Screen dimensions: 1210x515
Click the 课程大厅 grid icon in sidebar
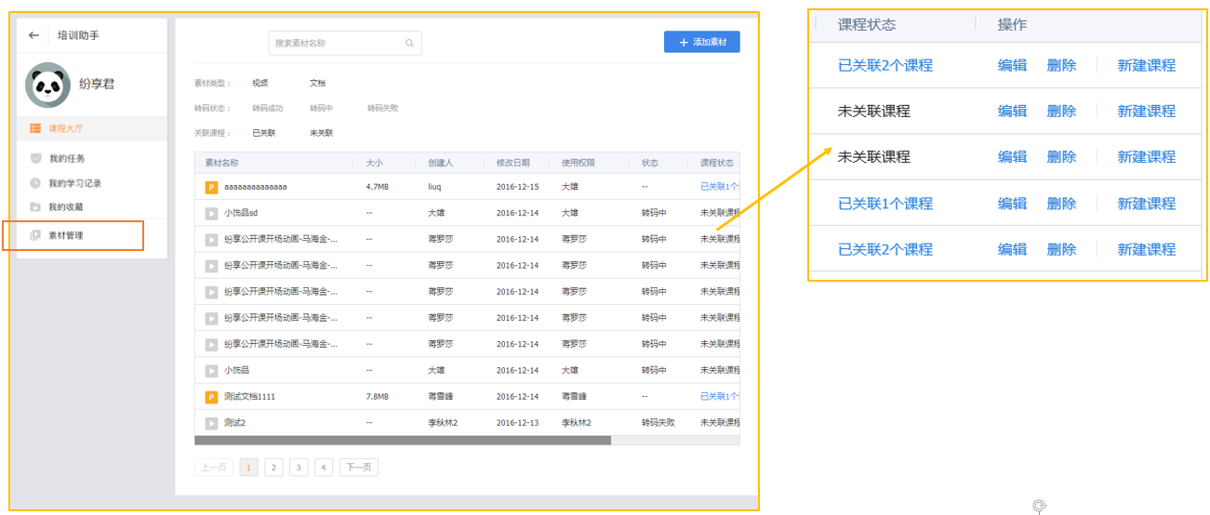pyautogui.click(x=34, y=128)
